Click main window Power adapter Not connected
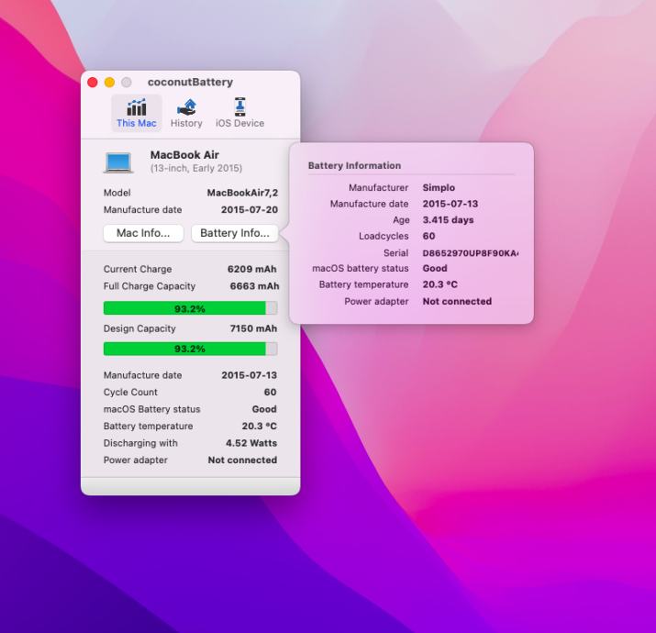The height and width of the screenshot is (633, 656). [242, 461]
